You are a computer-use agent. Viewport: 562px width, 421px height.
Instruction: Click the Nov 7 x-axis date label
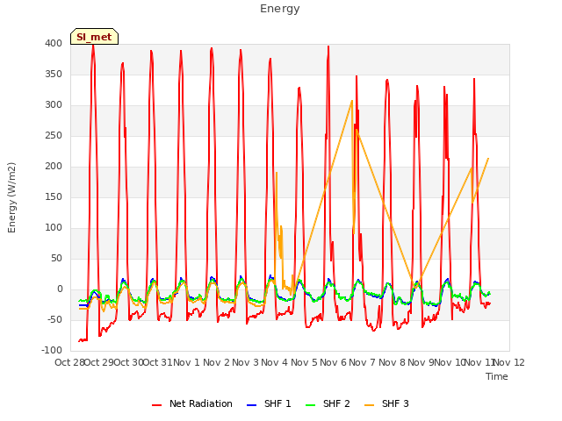point(363,362)
